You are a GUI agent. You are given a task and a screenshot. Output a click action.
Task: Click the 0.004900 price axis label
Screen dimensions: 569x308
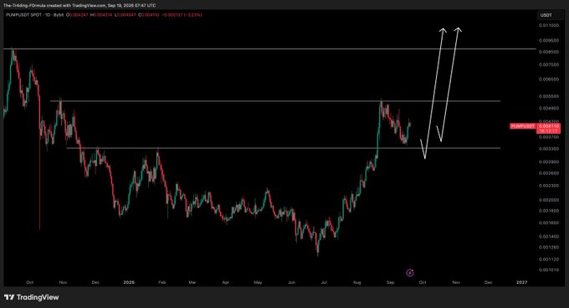[549, 109]
